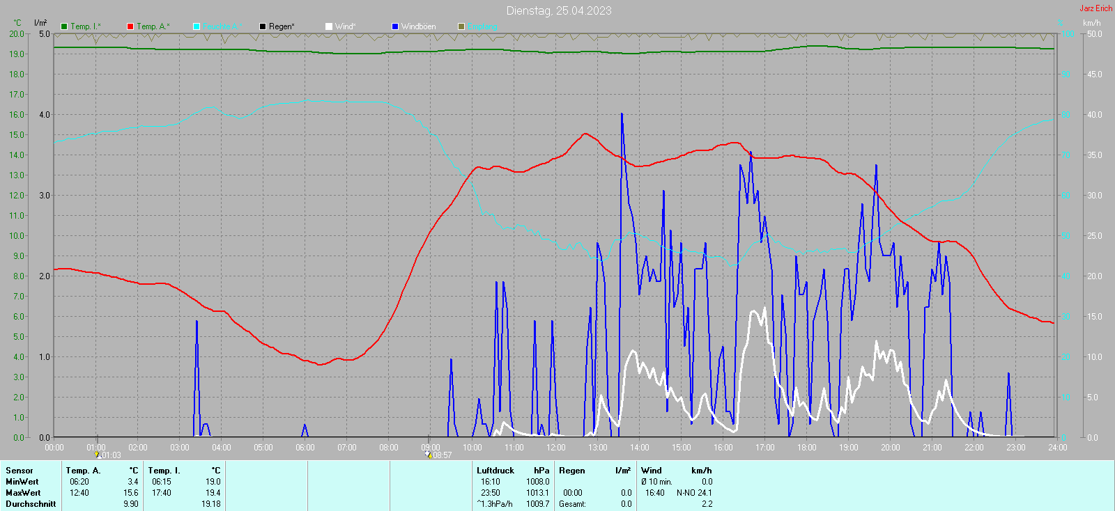Select the 'Temp. A.*' legend label

tap(153, 26)
